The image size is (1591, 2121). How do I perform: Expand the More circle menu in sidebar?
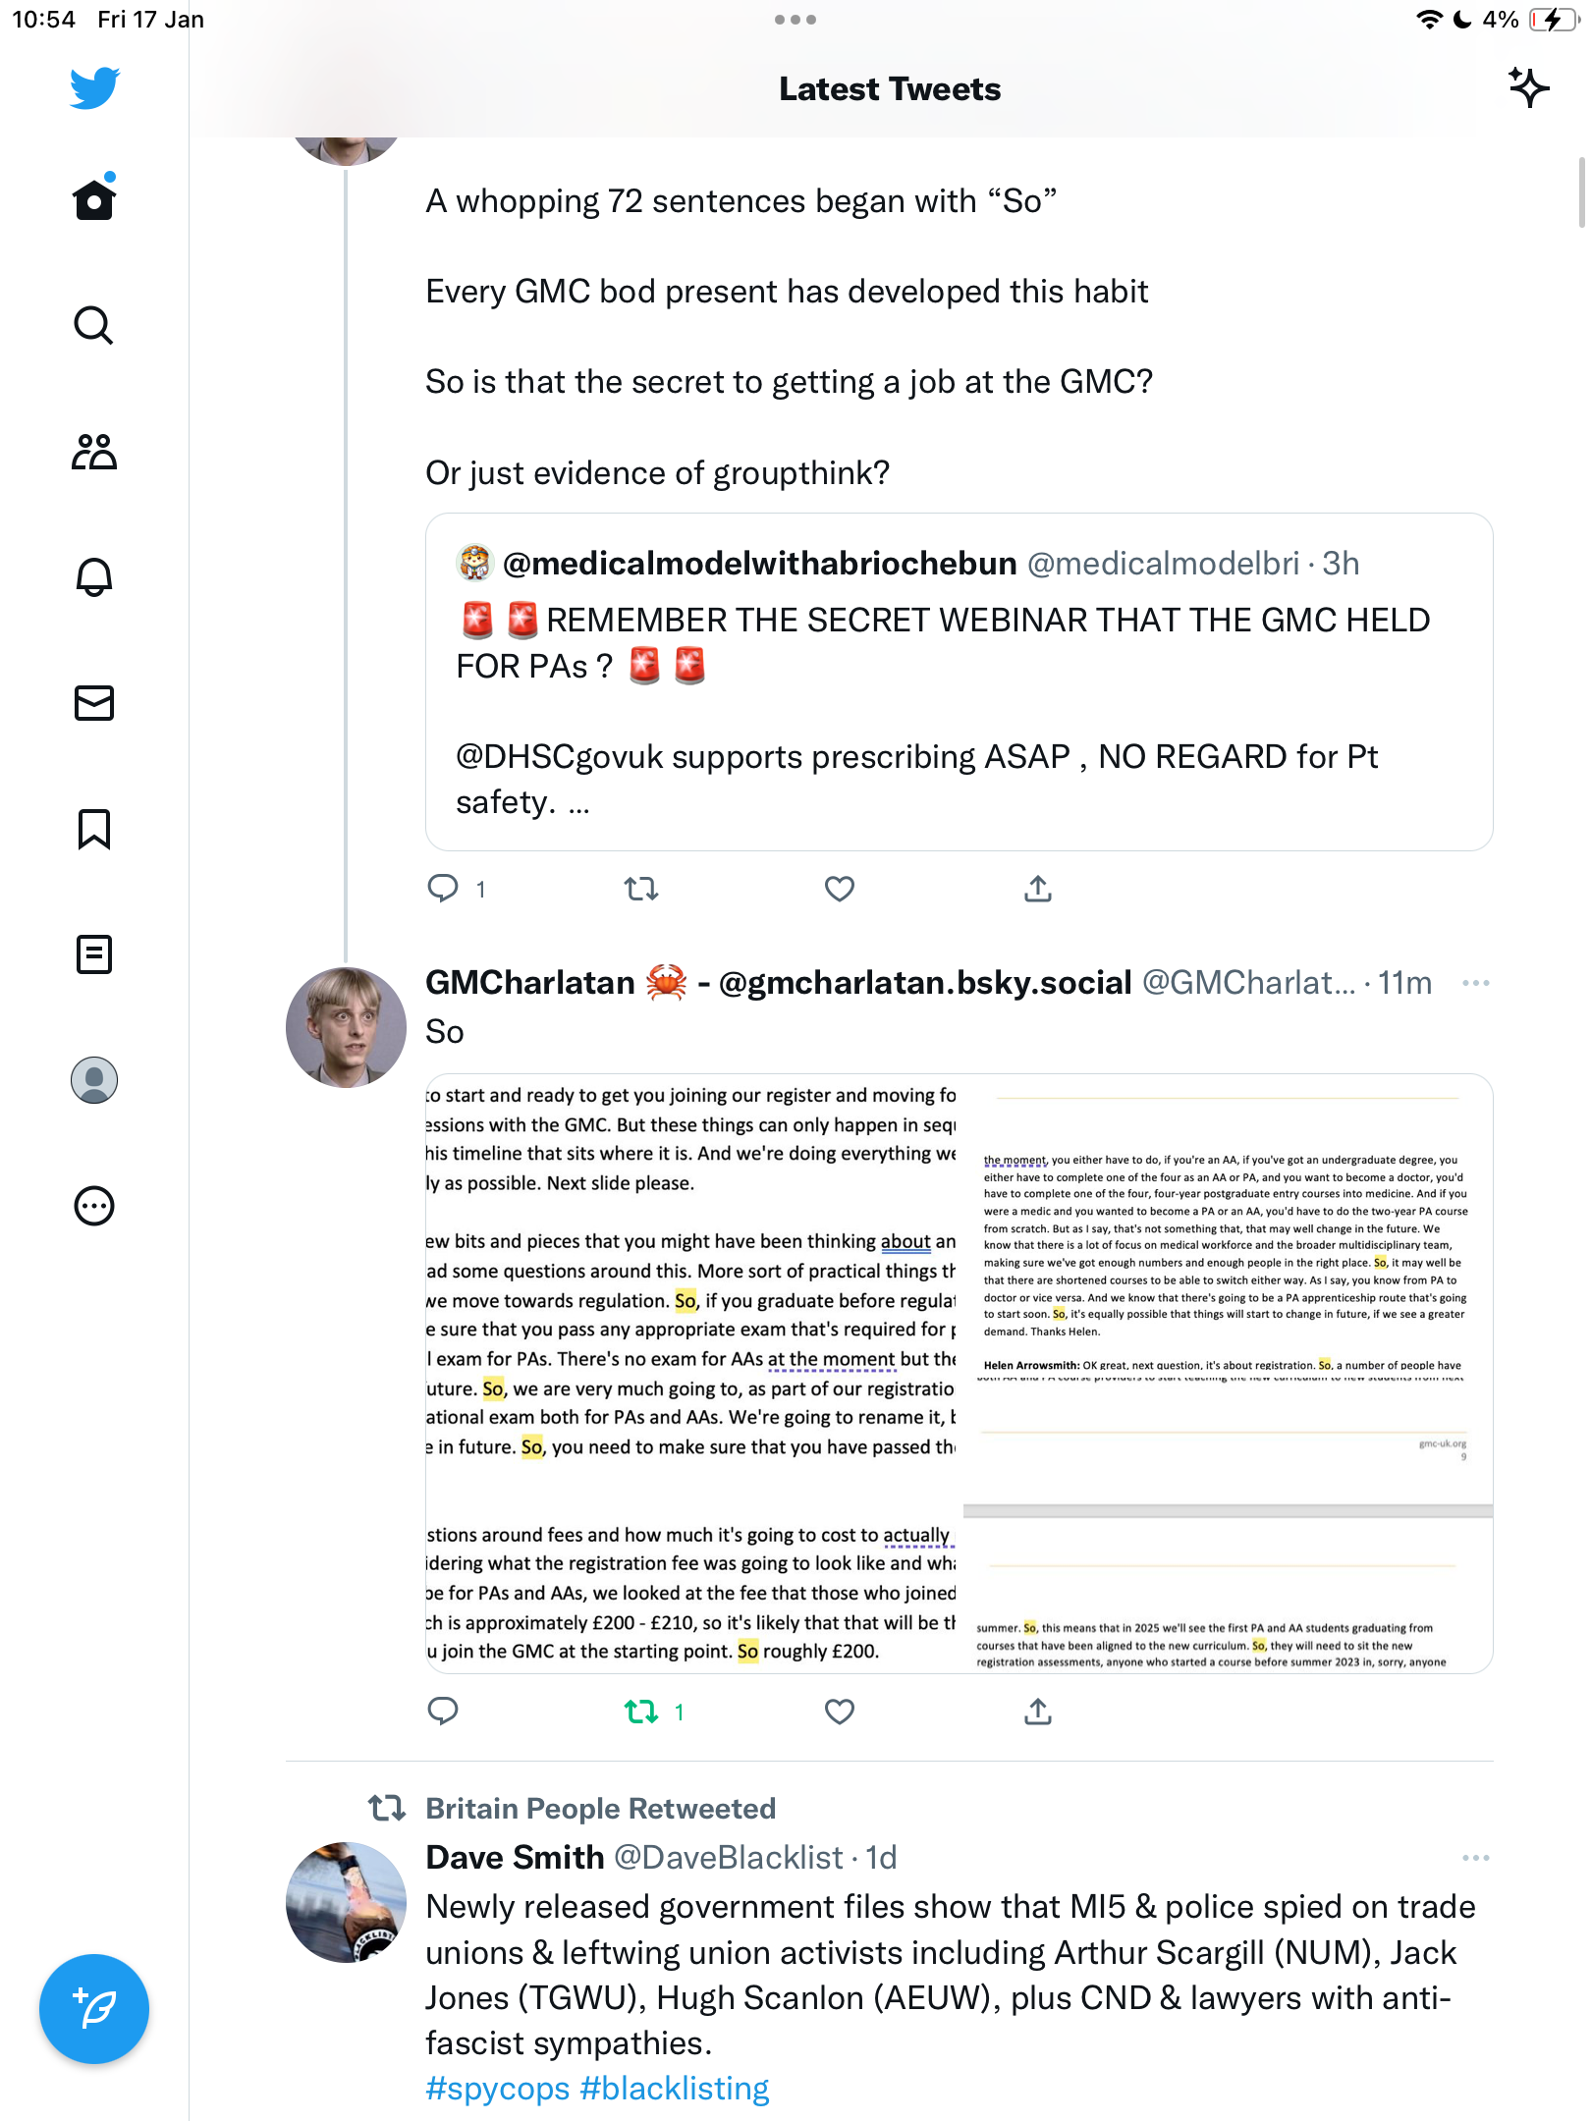click(x=94, y=1206)
